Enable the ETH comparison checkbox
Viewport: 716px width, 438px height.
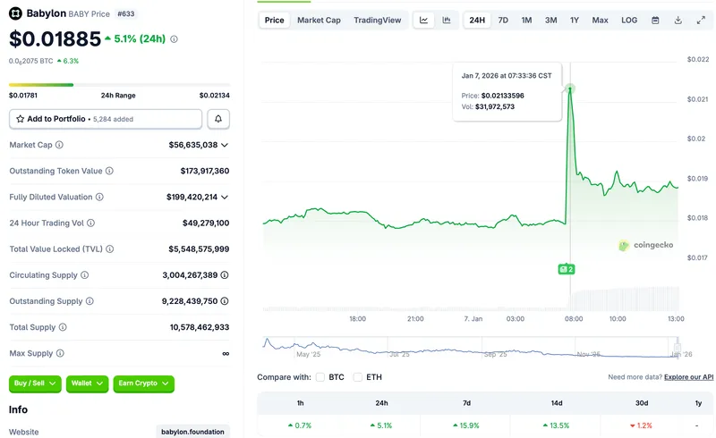pos(358,377)
